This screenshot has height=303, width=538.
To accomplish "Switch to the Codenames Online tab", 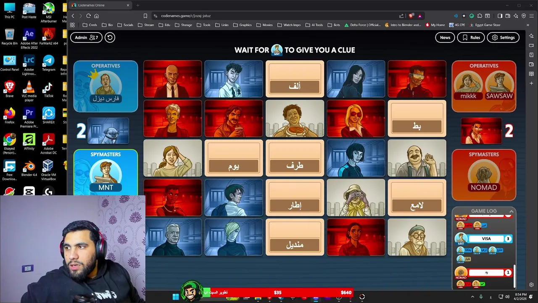I will pyautogui.click(x=100, y=5).
